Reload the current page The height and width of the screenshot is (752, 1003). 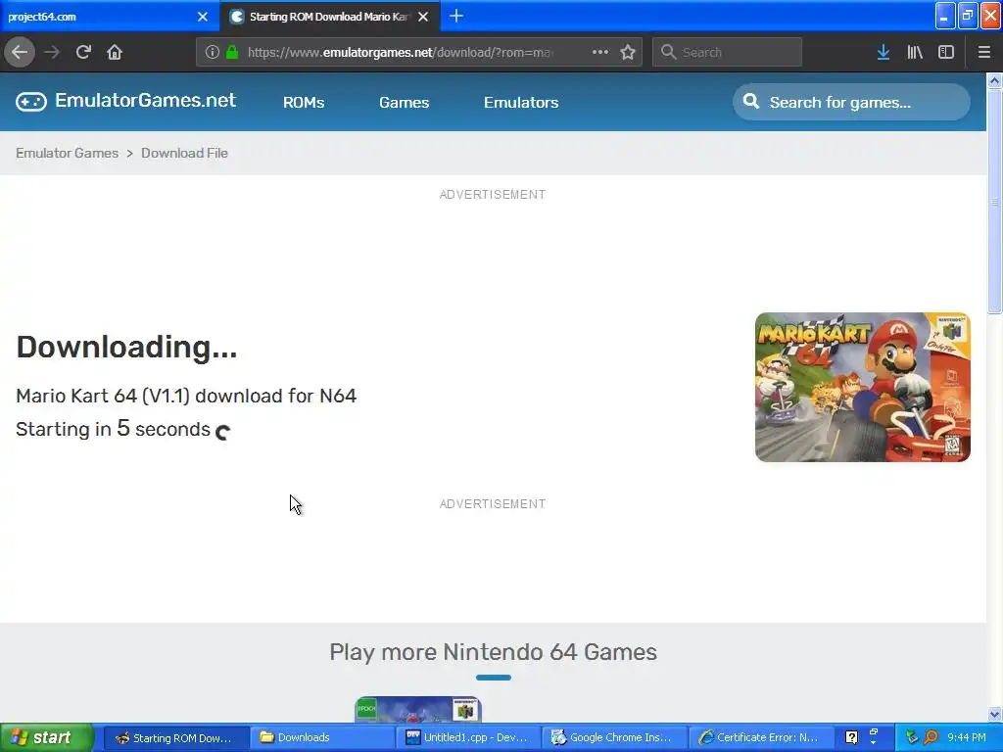point(83,52)
